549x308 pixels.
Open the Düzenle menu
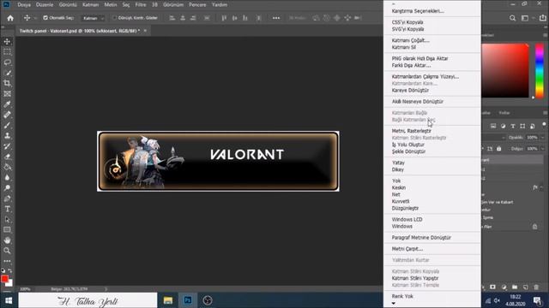[x=45, y=5]
